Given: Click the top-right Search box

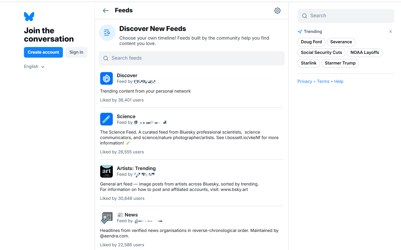Looking at the screenshot, I should click(x=346, y=16).
